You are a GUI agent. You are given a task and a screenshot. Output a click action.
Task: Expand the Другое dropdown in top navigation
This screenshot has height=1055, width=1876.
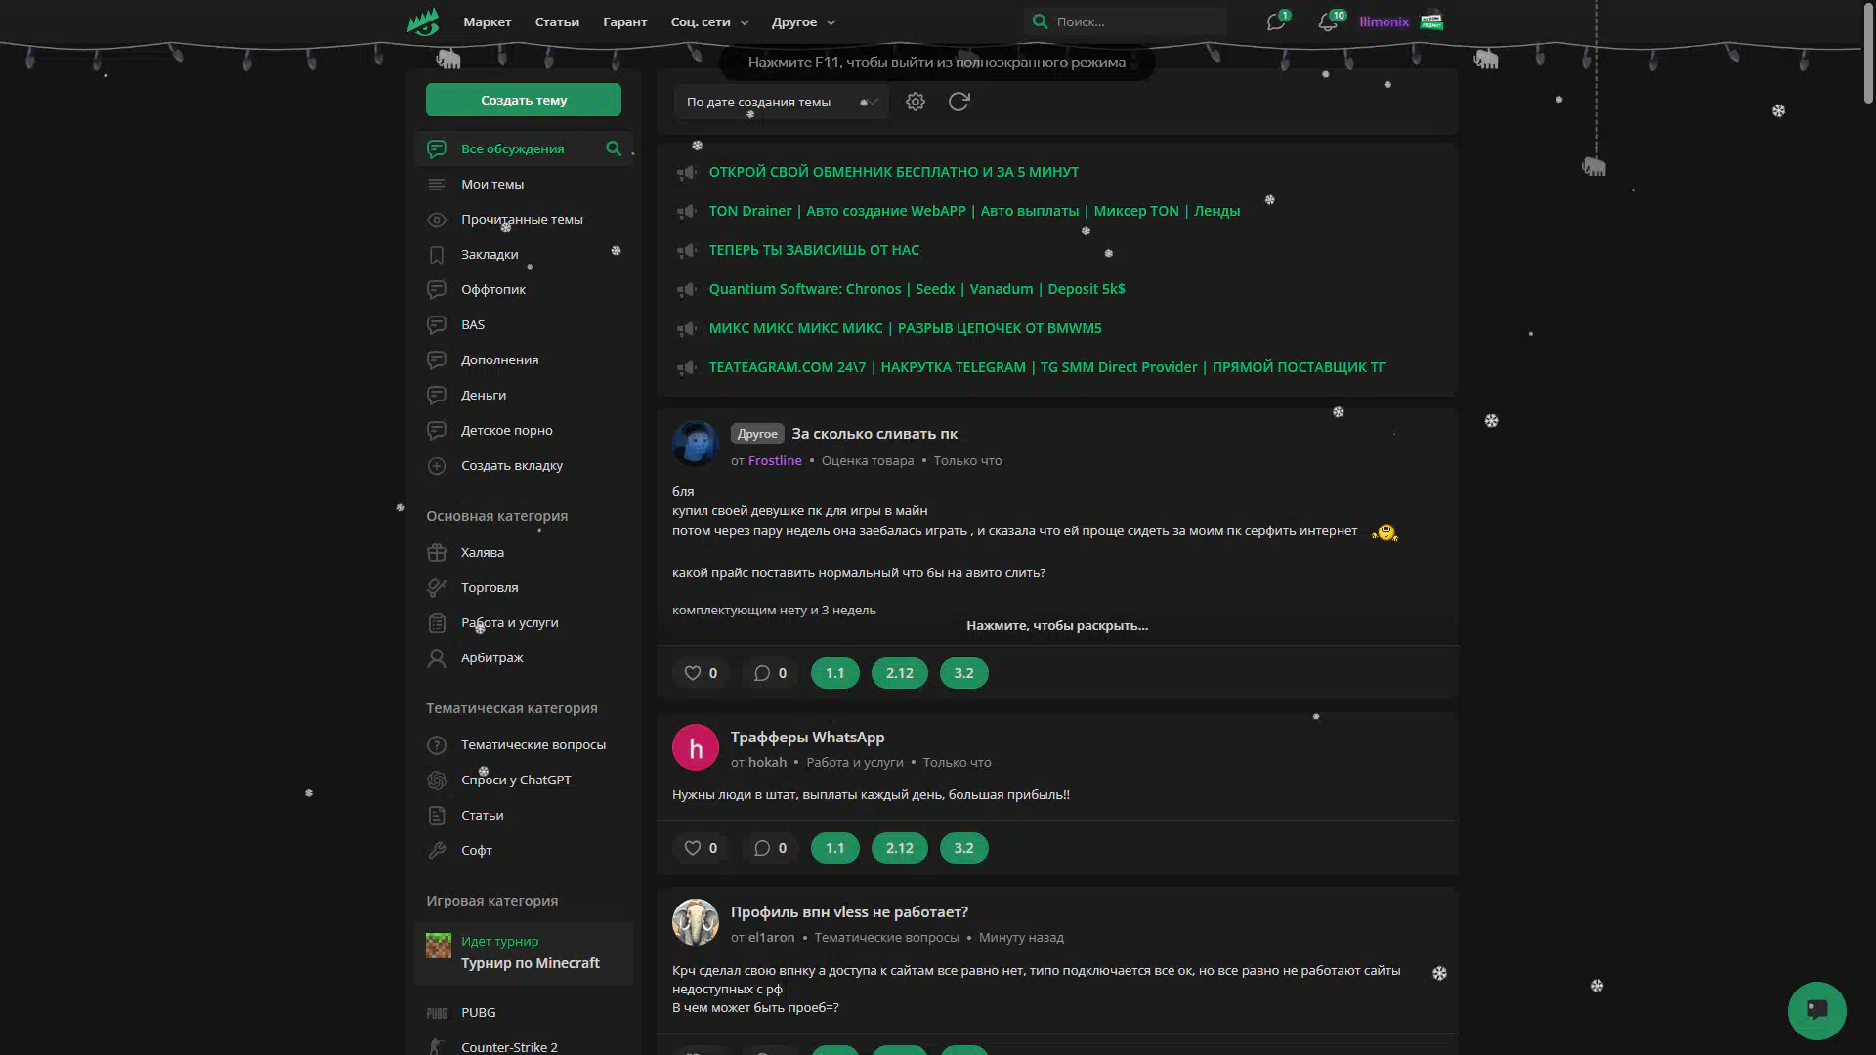803,21
